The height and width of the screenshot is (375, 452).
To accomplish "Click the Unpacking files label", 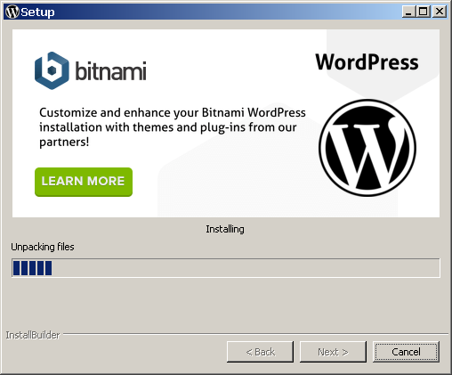I will click(43, 247).
